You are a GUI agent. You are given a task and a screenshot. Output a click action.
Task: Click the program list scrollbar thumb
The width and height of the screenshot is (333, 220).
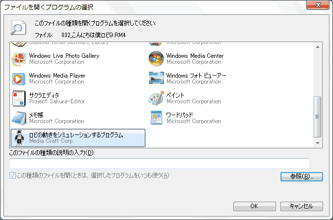(318, 117)
